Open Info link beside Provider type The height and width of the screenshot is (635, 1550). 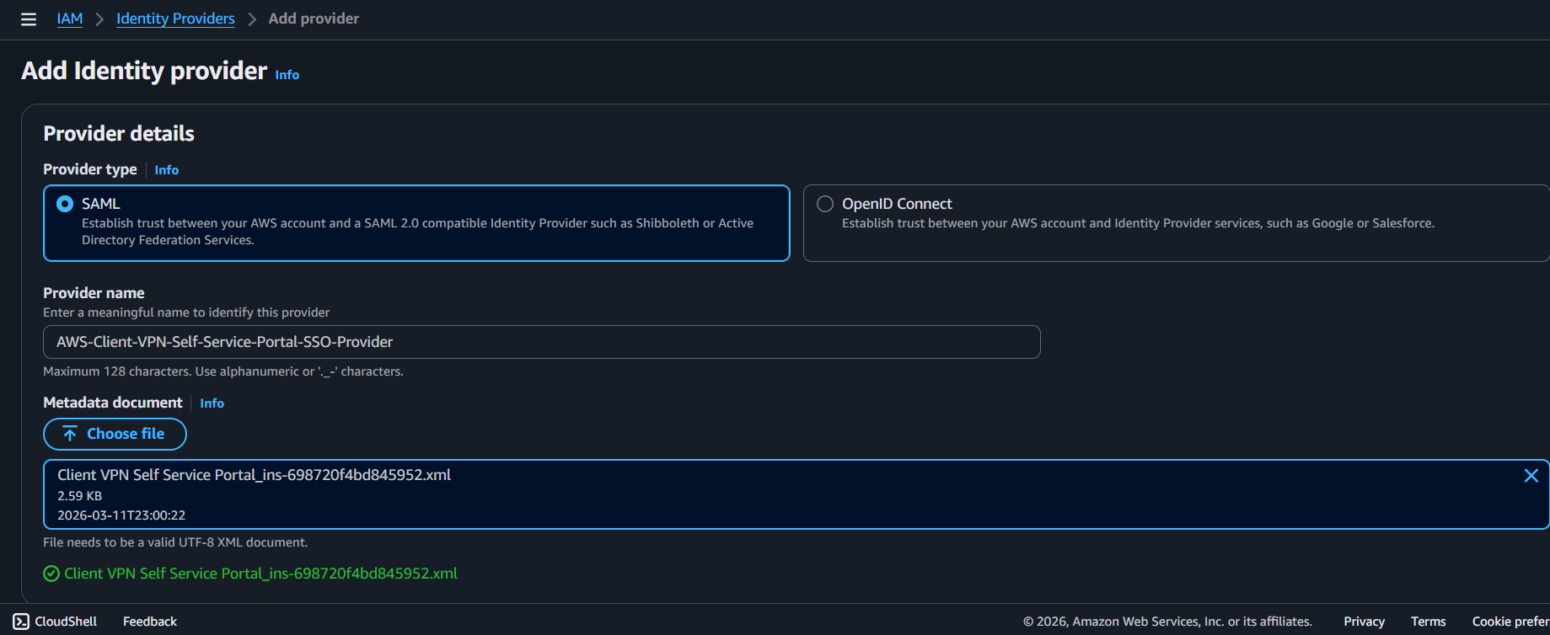166,170
